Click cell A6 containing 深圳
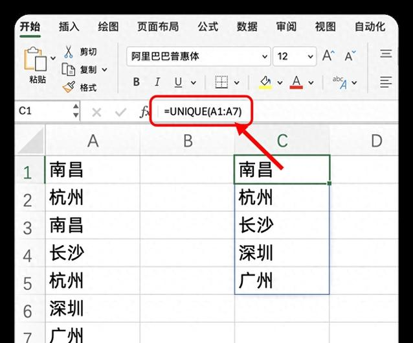This screenshot has height=343, width=413. 93,308
